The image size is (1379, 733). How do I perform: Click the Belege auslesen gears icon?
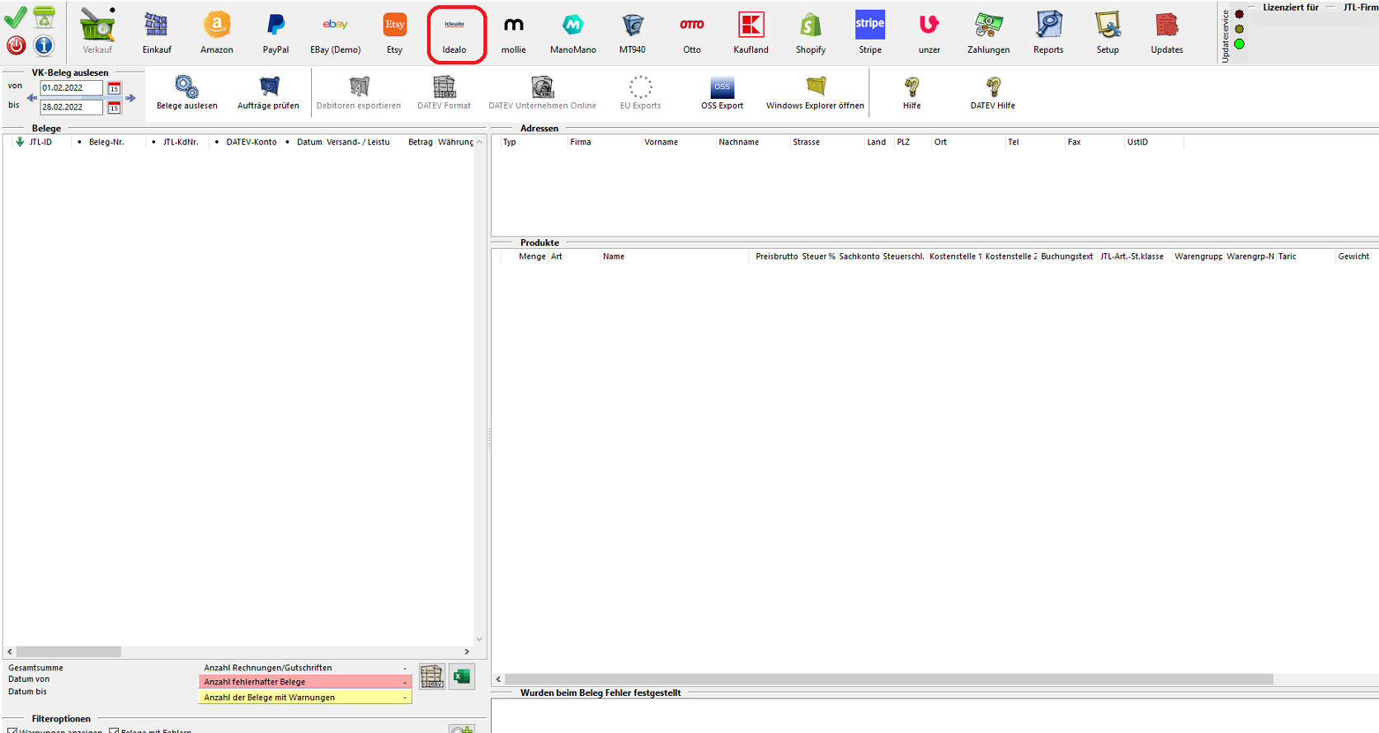coord(186,87)
